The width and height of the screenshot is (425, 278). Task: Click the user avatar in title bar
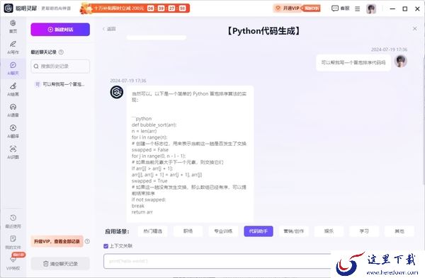(x=371, y=8)
